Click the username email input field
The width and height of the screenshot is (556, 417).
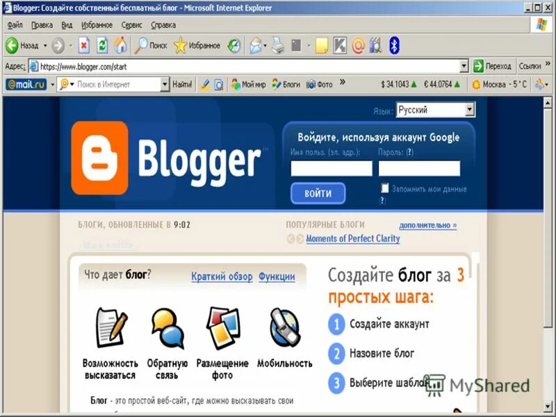332,168
